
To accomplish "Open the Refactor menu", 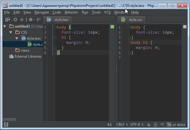I will pyautogui.click(x=71, y=12).
